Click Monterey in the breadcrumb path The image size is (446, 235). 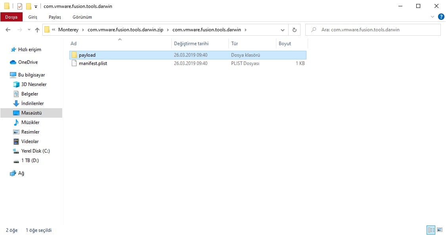[x=68, y=30]
